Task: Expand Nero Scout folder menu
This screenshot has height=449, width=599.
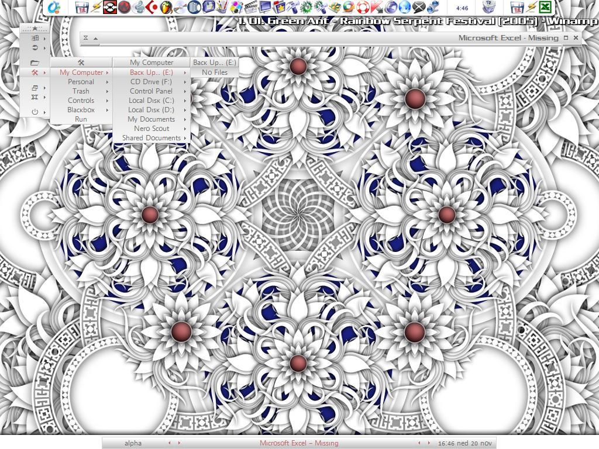Action: (x=152, y=129)
